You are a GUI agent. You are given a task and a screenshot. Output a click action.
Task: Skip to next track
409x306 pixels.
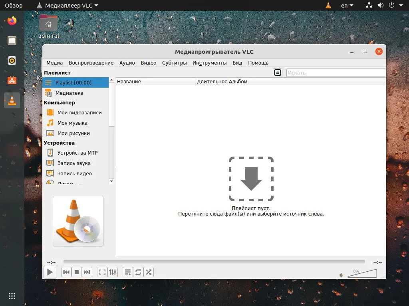pos(87,272)
